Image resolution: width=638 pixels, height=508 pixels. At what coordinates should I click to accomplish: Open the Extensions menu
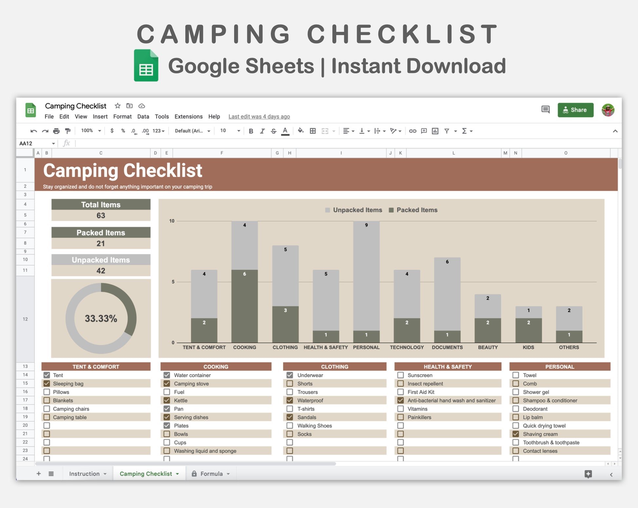tap(188, 117)
